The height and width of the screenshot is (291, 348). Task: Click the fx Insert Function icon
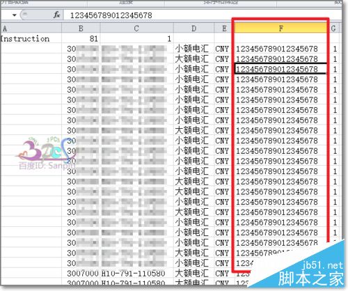coord(56,15)
